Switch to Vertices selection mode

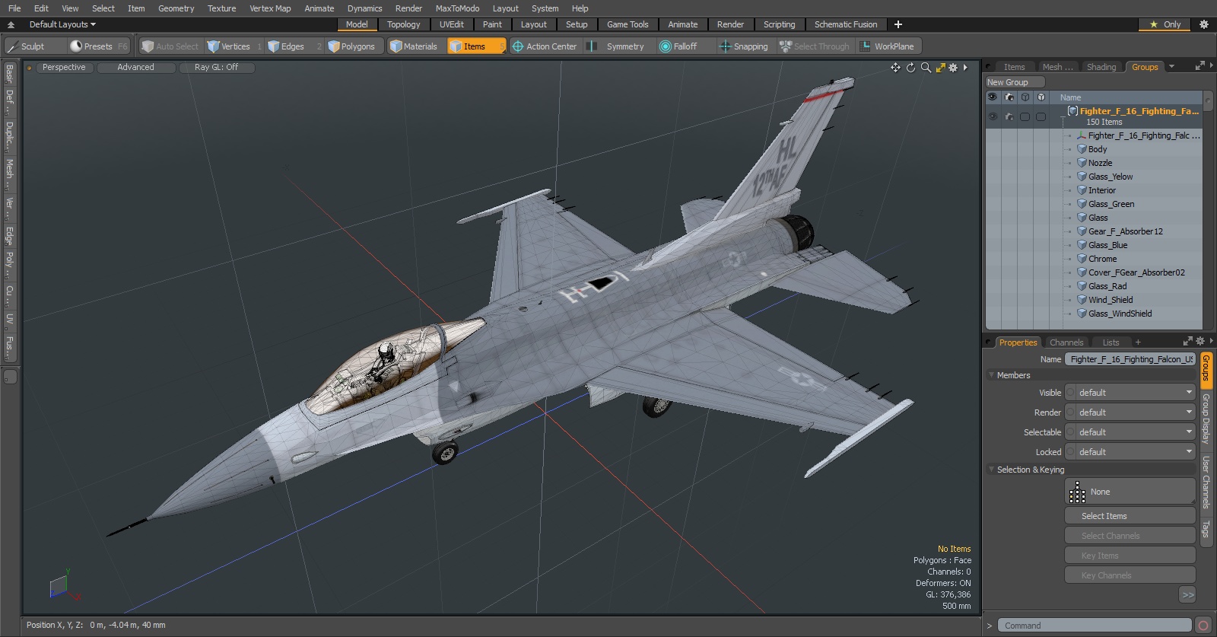point(234,46)
